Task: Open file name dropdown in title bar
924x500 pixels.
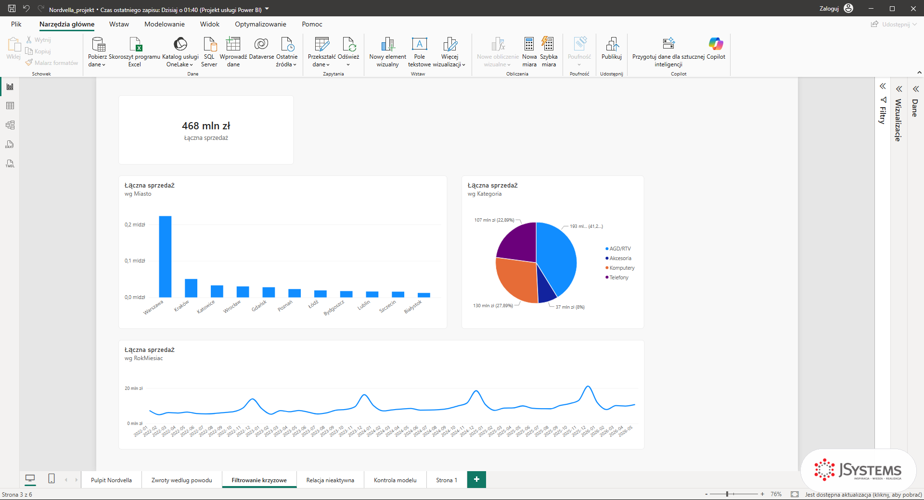Action: point(267,9)
